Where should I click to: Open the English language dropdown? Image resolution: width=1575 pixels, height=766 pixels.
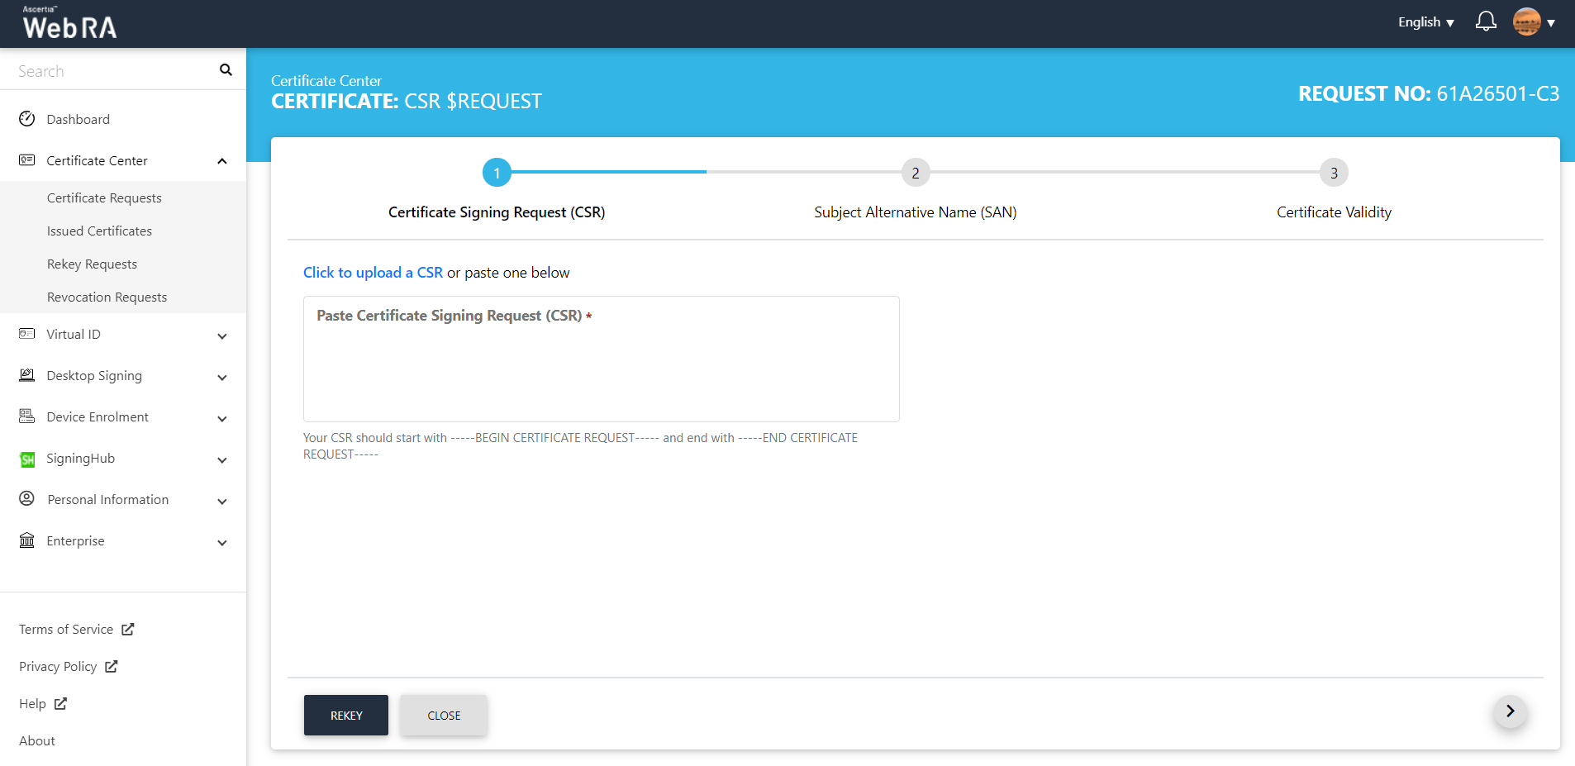tap(1425, 22)
